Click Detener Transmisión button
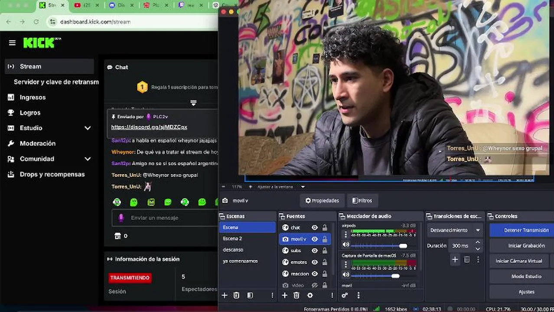 522,230
